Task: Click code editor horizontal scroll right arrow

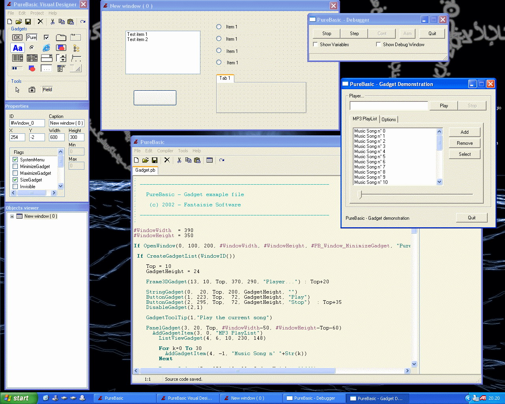Action: tap(408, 371)
